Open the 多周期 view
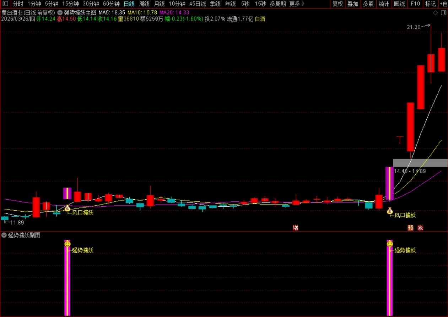Screen dimensions: 448x317 tap(278, 4)
